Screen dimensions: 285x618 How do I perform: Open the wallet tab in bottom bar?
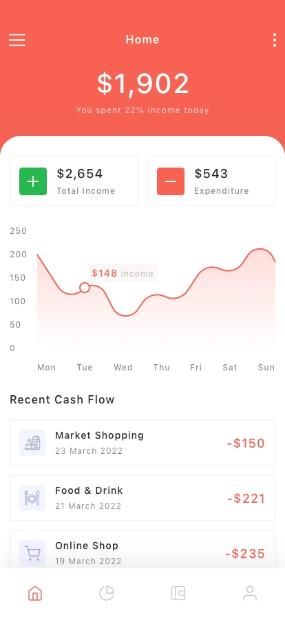(x=178, y=593)
